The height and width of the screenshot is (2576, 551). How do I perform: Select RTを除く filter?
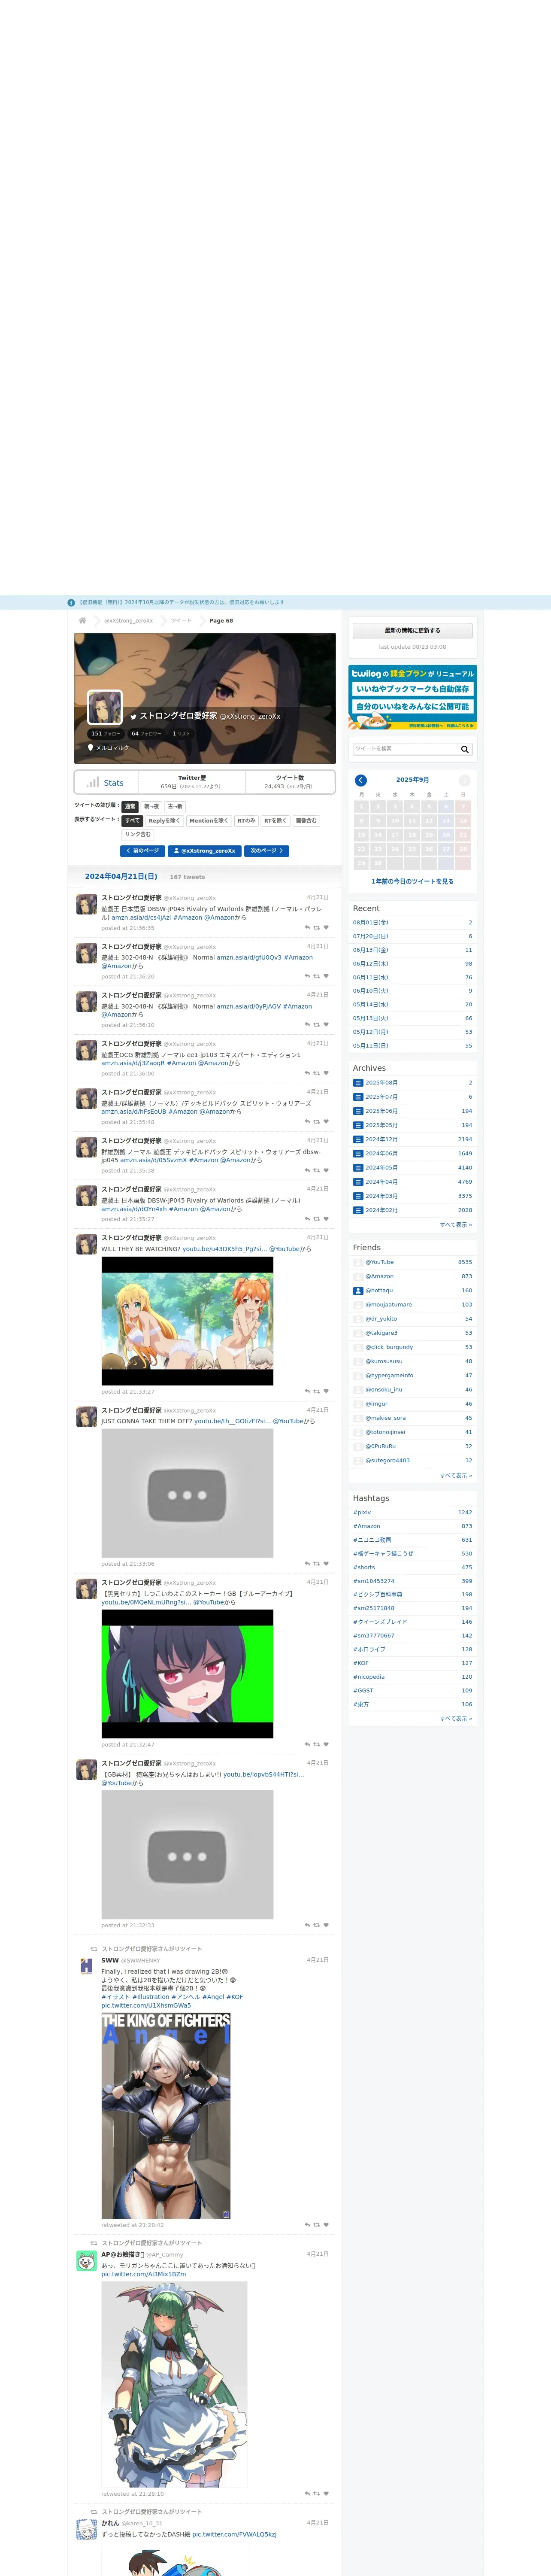(275, 821)
